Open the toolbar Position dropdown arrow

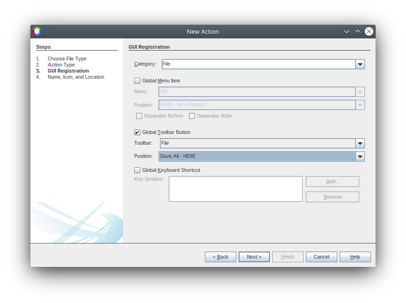[360, 156]
